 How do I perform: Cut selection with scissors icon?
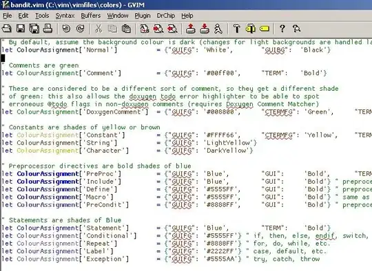pos(99,29)
